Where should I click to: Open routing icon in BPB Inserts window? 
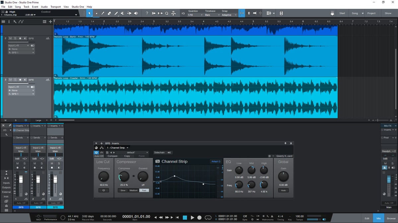101,148
